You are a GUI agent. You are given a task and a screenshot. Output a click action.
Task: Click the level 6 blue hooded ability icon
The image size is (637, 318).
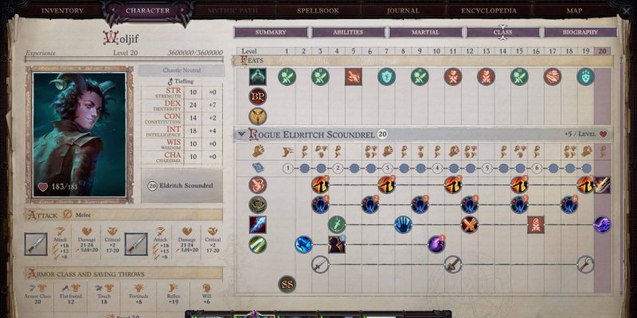pyautogui.click(x=370, y=205)
